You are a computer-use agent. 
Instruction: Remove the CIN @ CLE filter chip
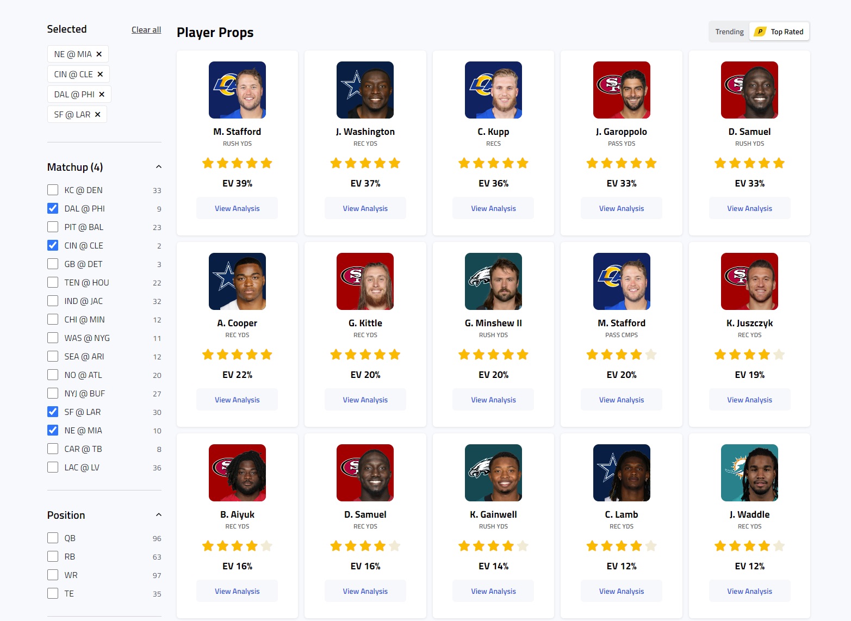100,74
